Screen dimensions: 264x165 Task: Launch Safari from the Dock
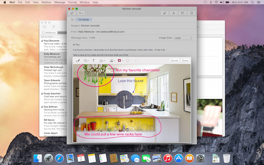[x=59, y=158]
